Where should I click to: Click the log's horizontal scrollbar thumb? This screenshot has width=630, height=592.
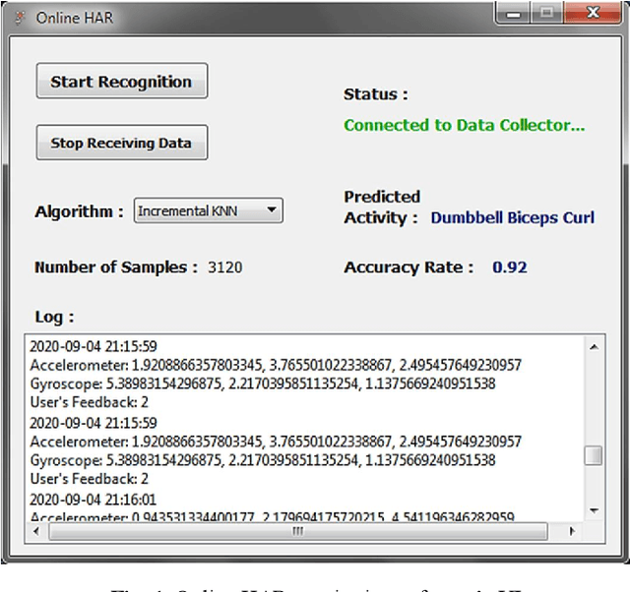click(x=298, y=531)
